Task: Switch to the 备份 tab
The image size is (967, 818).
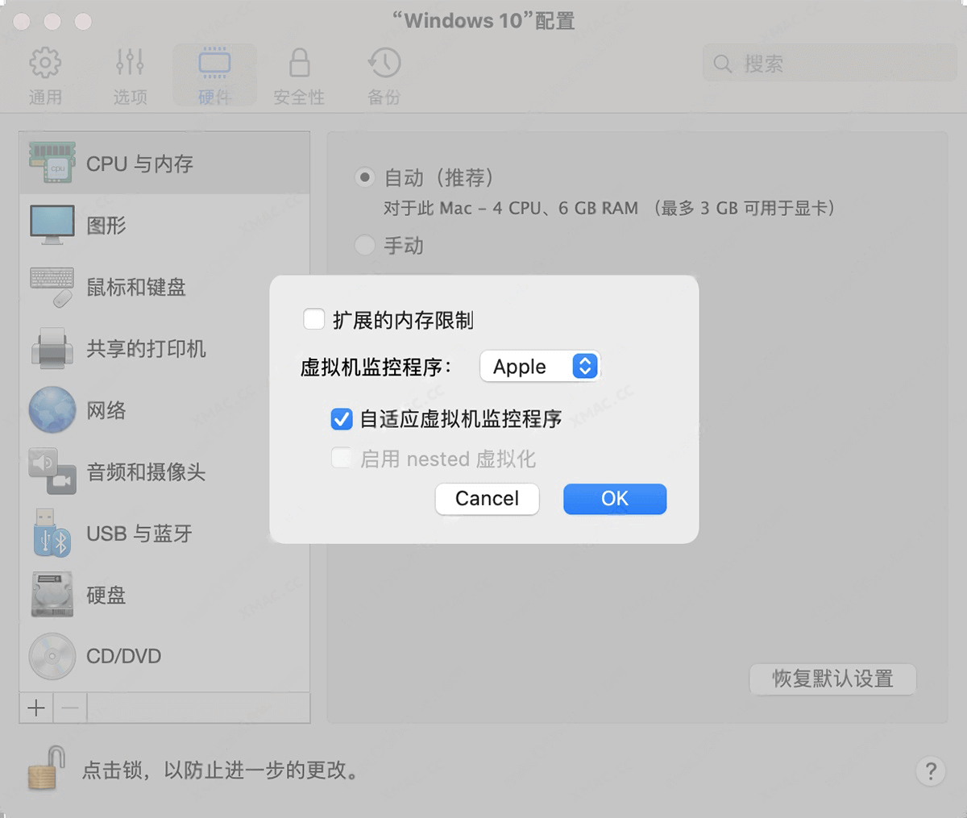Action: (384, 74)
